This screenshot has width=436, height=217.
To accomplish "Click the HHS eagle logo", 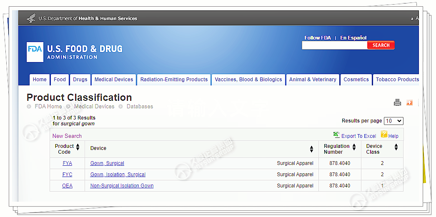I will [x=31, y=18].
